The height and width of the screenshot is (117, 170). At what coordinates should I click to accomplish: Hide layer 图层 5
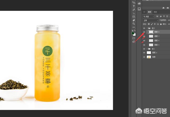point(144,45)
